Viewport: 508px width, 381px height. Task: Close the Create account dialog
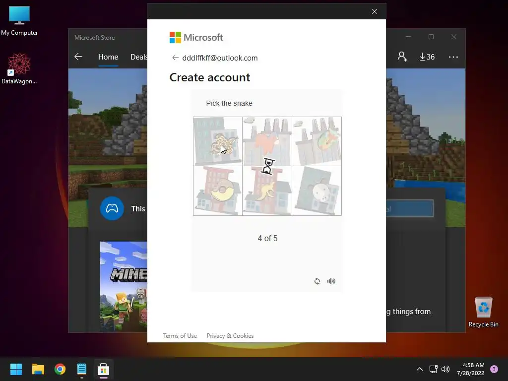pyautogui.click(x=375, y=12)
